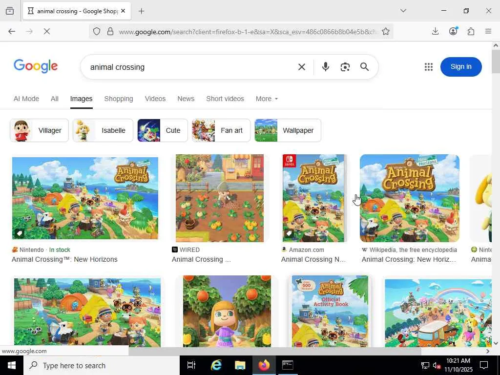Open the Animal Crossing™: New Horizons title link
The image size is (500, 375).
(65, 259)
